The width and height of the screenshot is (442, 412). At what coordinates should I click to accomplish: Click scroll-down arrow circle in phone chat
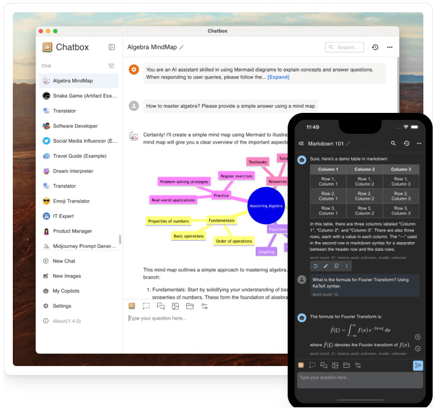[x=418, y=349]
